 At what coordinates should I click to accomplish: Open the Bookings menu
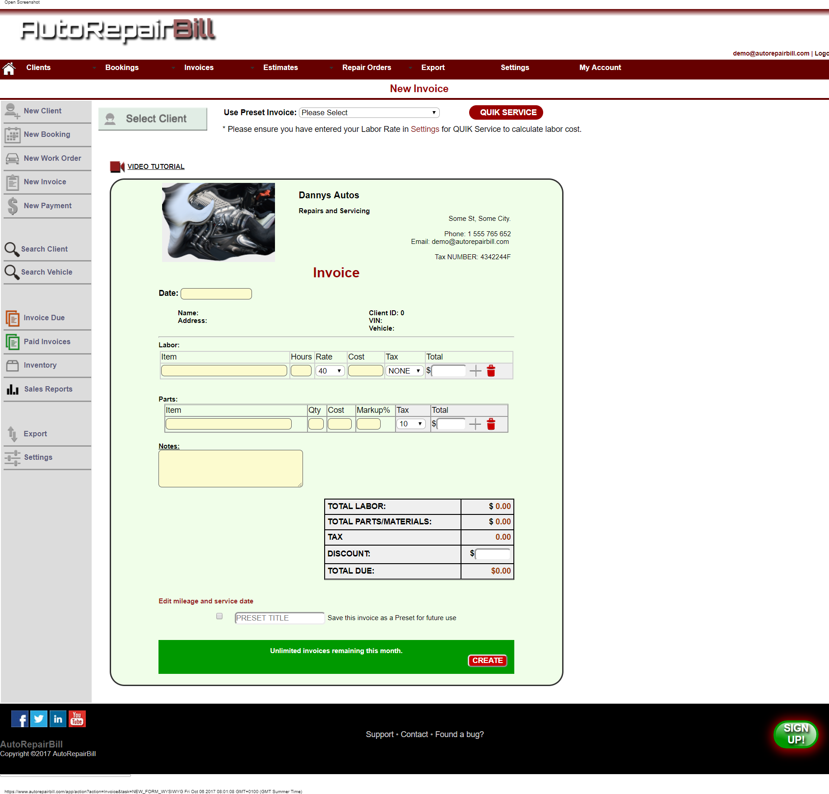point(122,68)
